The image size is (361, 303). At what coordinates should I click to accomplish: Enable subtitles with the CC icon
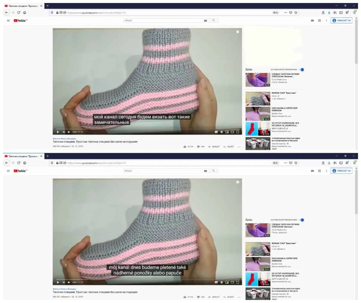(216, 132)
